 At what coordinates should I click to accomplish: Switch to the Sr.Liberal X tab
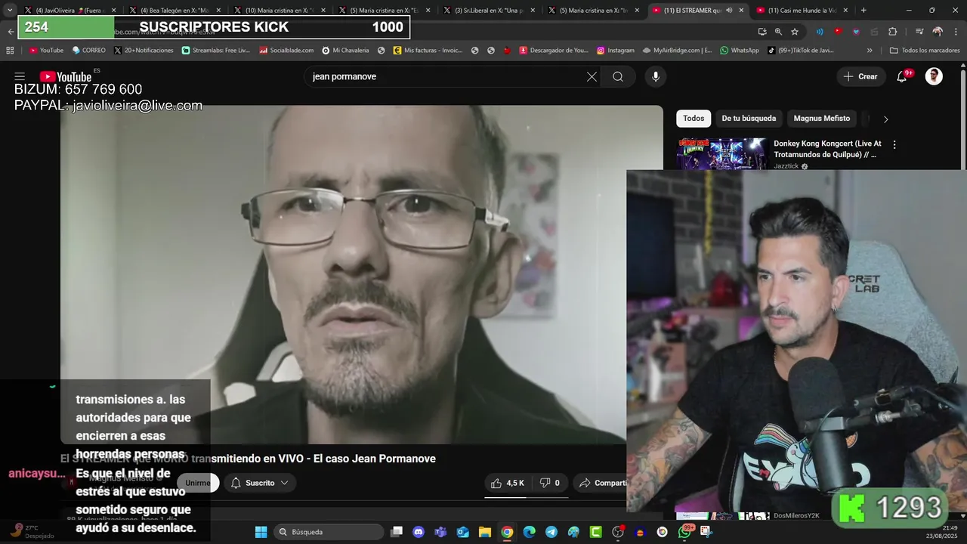488,11
